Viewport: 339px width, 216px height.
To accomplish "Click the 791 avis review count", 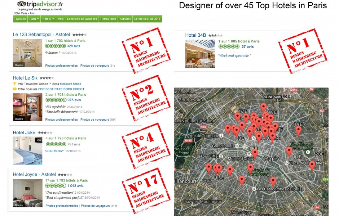I will [x=74, y=144].
